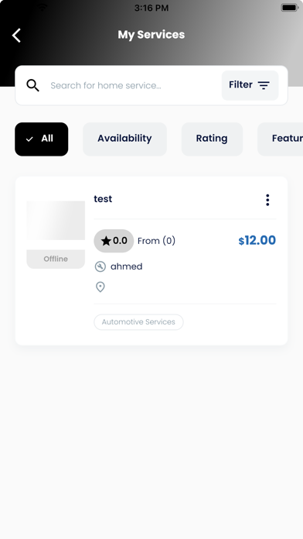Tap the Offline status label

click(x=56, y=259)
